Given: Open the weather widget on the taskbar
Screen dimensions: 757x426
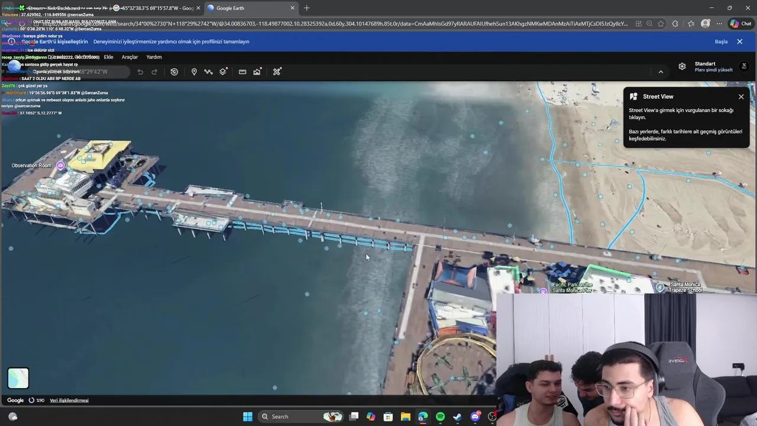Looking at the screenshot, I should 12,417.
